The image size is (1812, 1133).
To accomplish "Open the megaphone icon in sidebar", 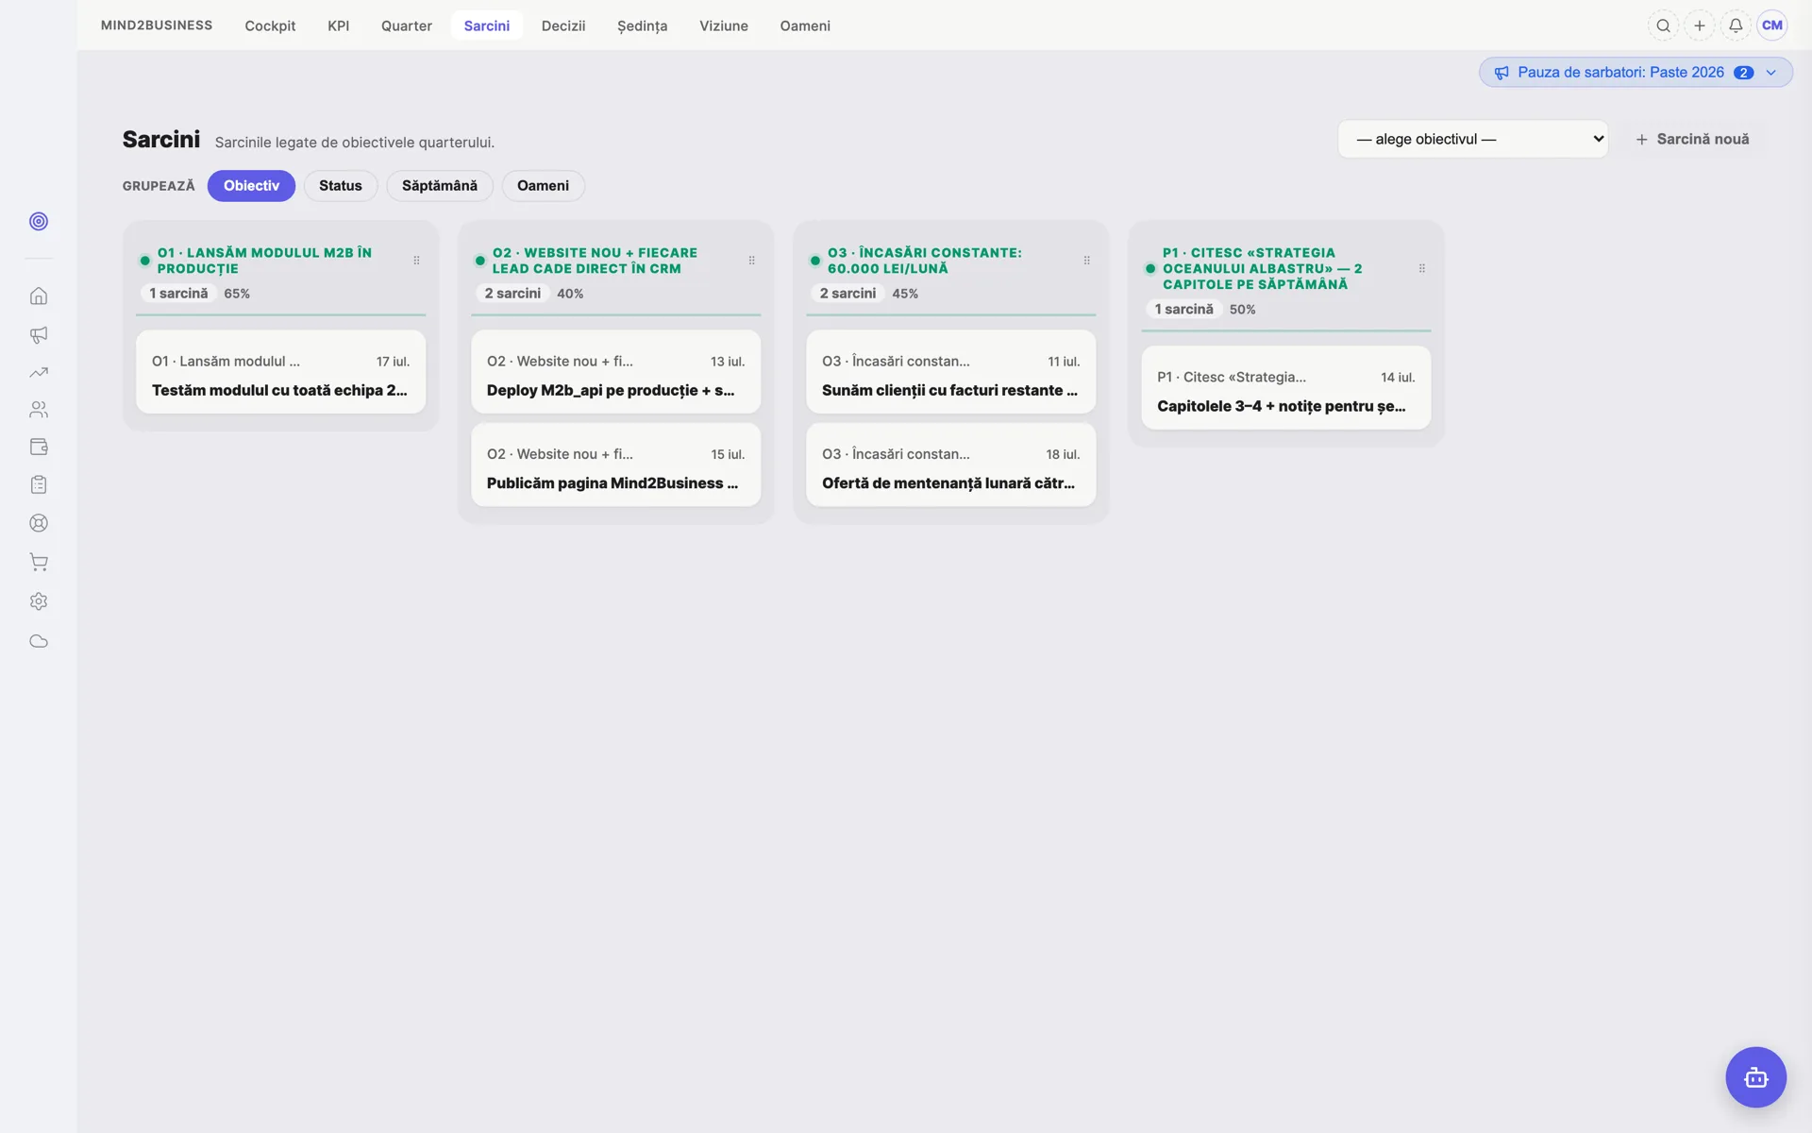I will click(x=39, y=334).
